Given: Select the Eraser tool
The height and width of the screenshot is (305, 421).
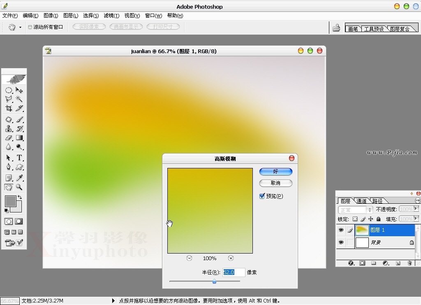Looking at the screenshot, I should pos(9,138).
